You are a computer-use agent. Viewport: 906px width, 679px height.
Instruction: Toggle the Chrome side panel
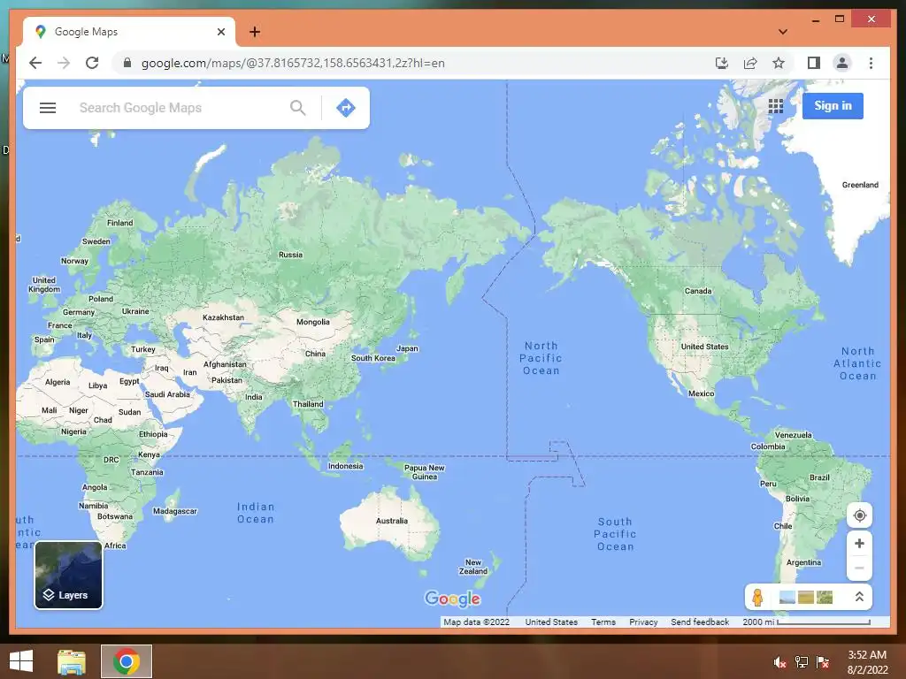coord(814,63)
